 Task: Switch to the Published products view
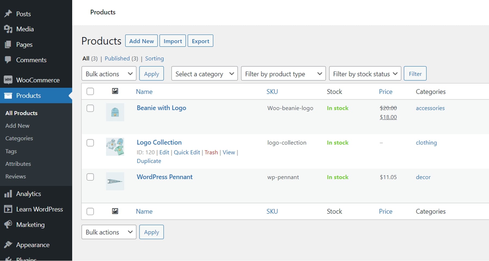coord(117,58)
